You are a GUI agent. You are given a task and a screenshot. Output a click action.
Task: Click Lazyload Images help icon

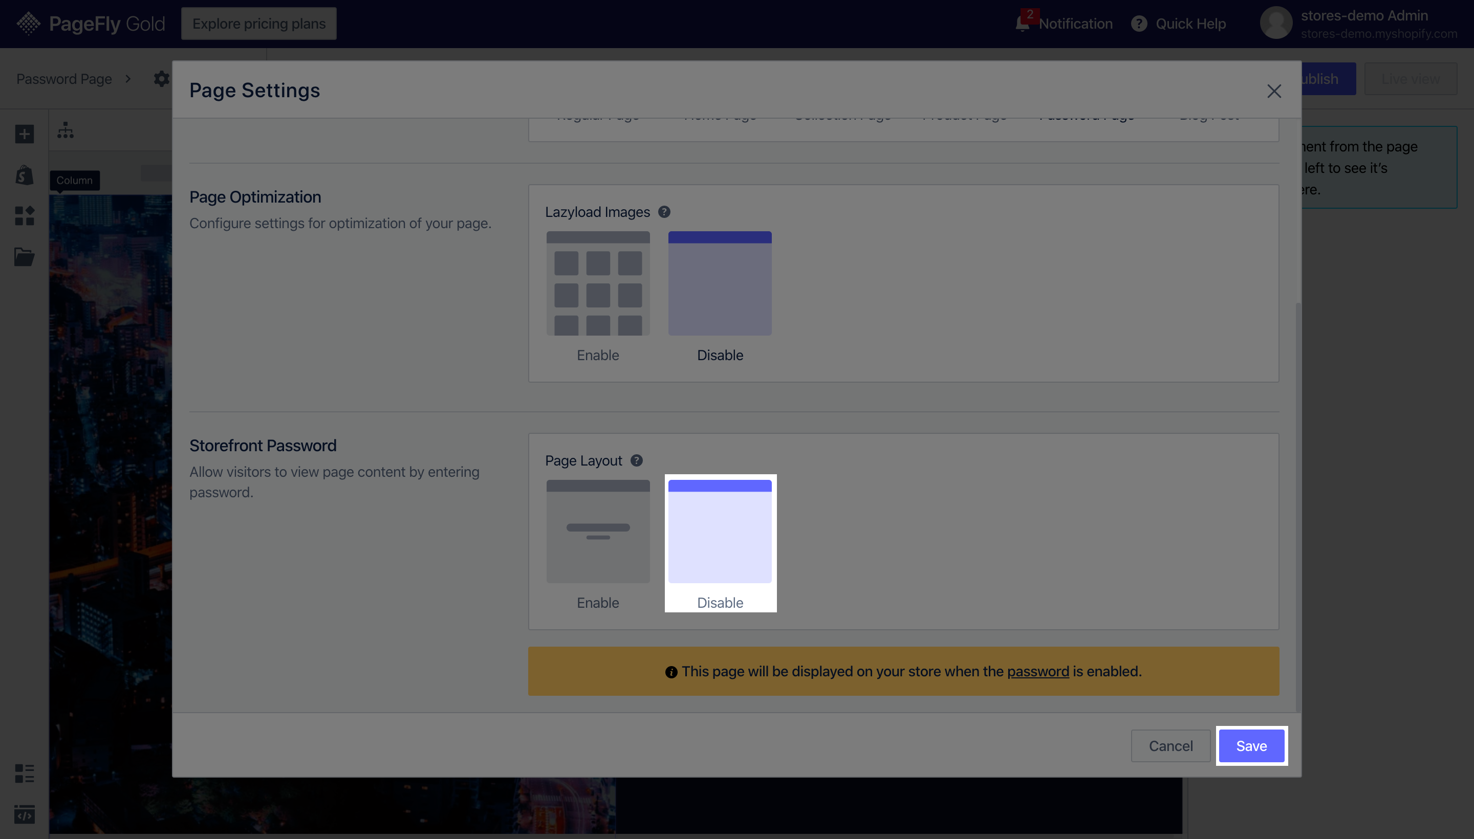664,212
